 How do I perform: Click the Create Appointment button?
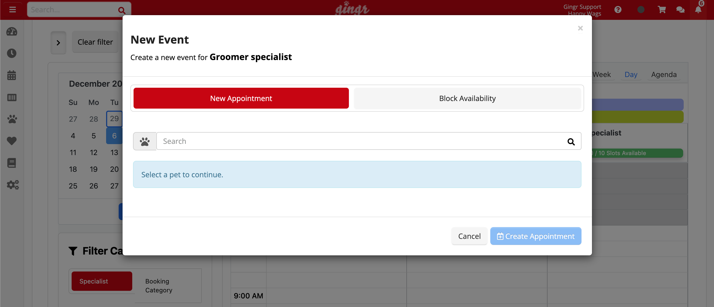(535, 236)
